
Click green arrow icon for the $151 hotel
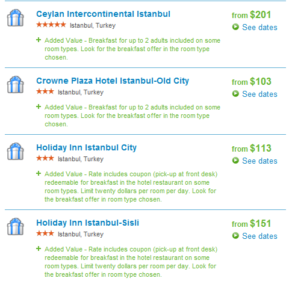[x=235, y=236]
